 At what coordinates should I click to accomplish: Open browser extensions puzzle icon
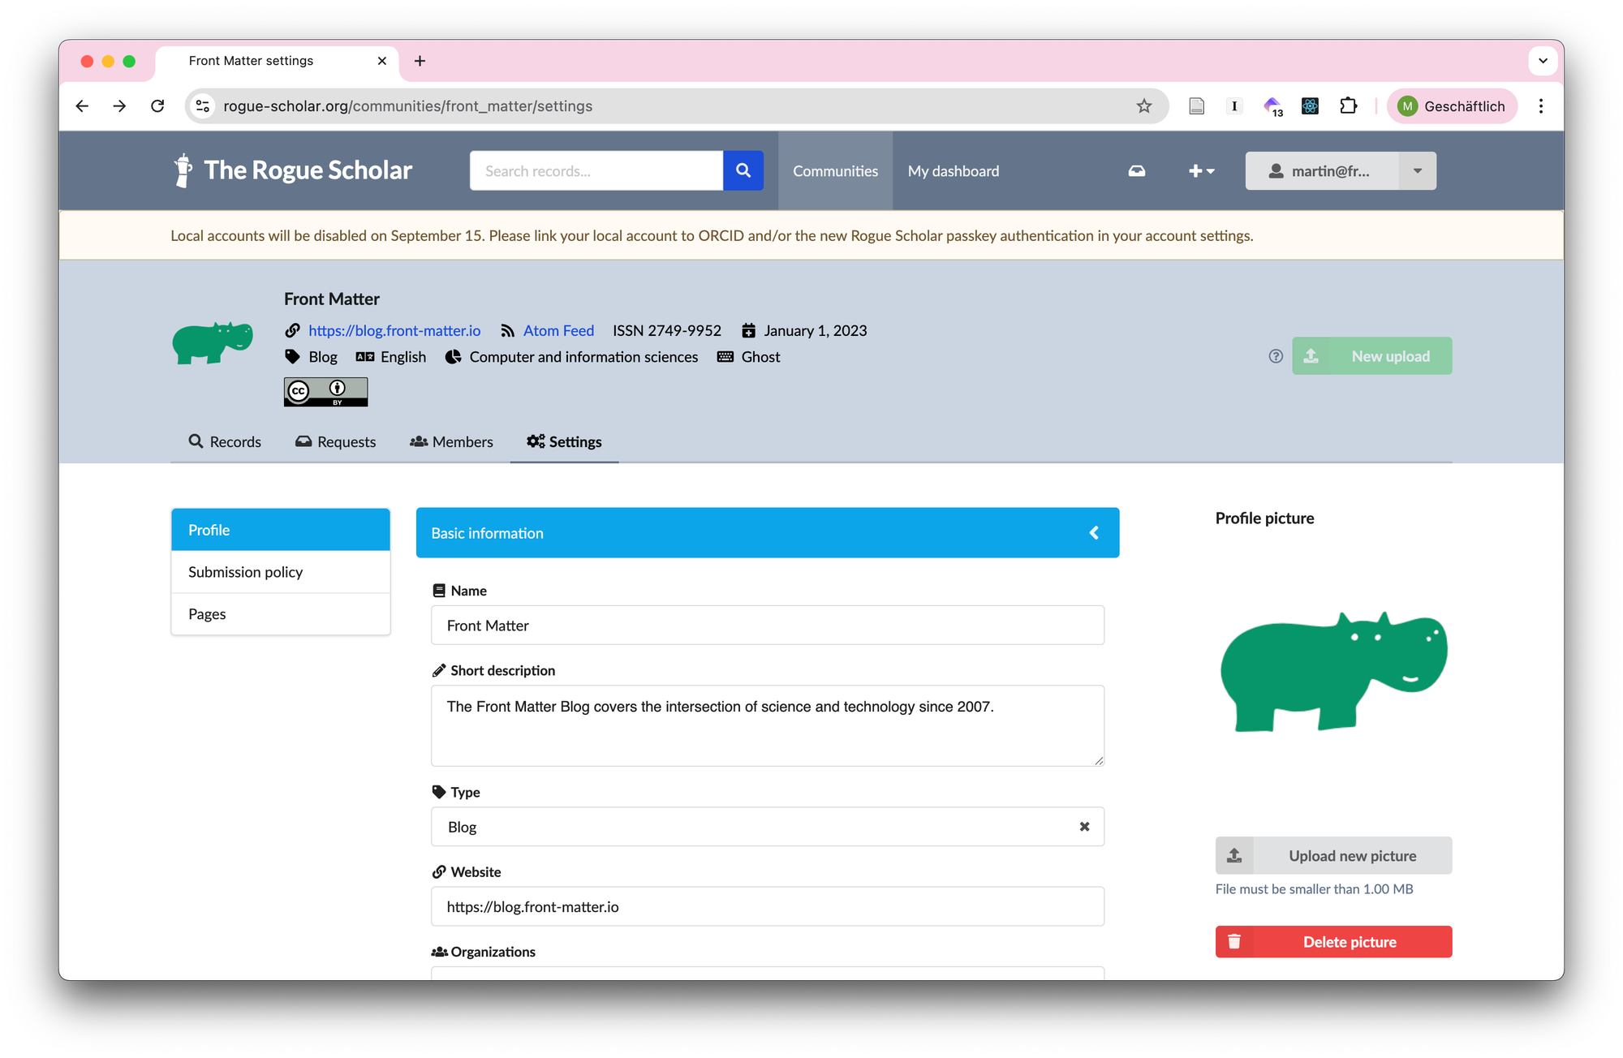point(1348,106)
